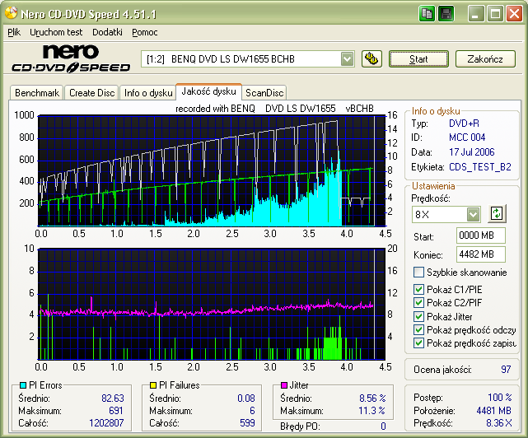The width and height of the screenshot is (528, 438).
Task: Click the drive name BENQ DVD LS DW1655 BCHB
Action: click(232, 59)
